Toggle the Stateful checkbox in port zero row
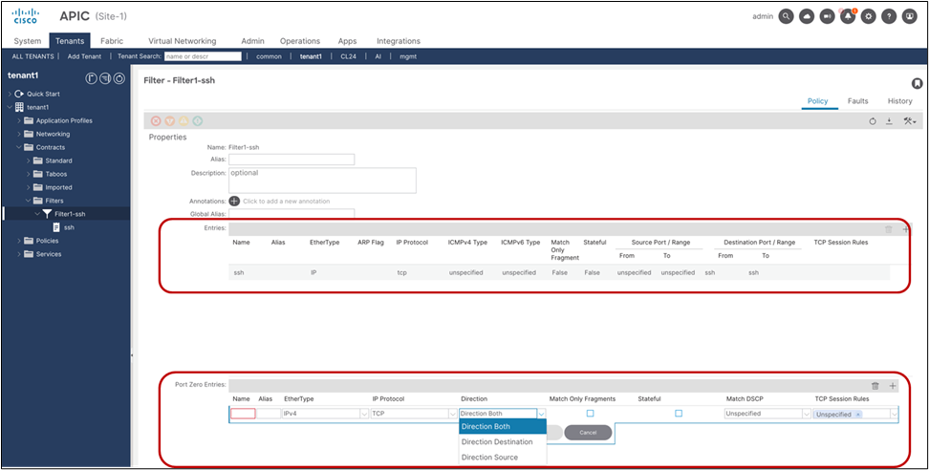The height and width of the screenshot is (470, 929). (679, 414)
